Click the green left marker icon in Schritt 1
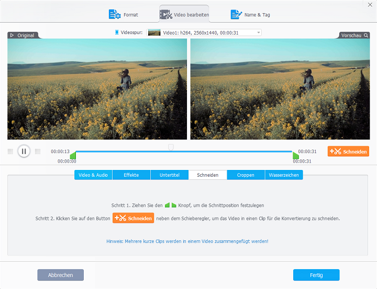 pyautogui.click(x=168, y=205)
